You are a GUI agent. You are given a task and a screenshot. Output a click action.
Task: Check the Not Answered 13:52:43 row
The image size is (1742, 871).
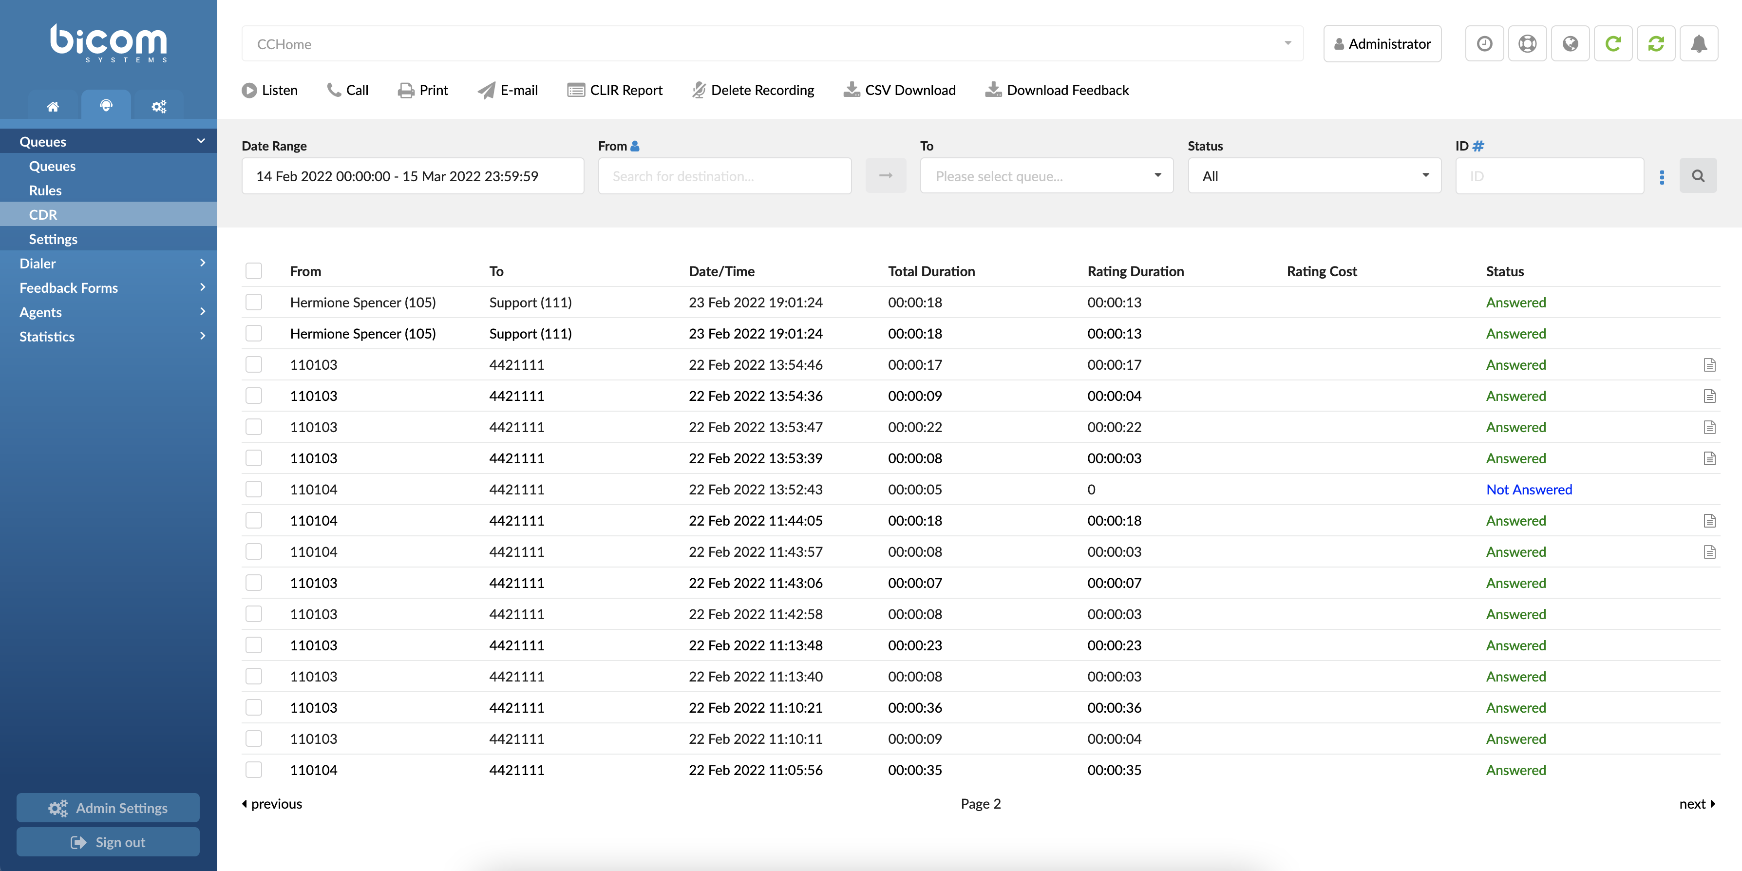coord(254,489)
